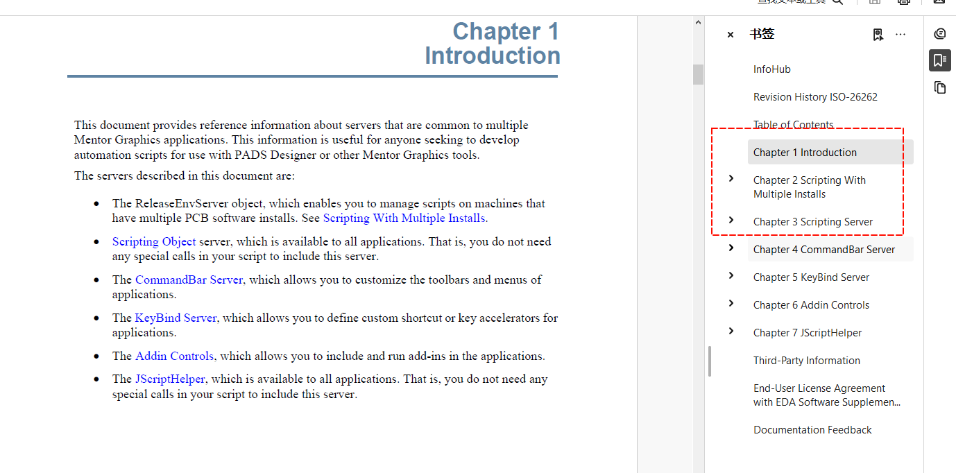Select the InfoHub bookmark
The height and width of the screenshot is (473, 956).
(x=771, y=69)
